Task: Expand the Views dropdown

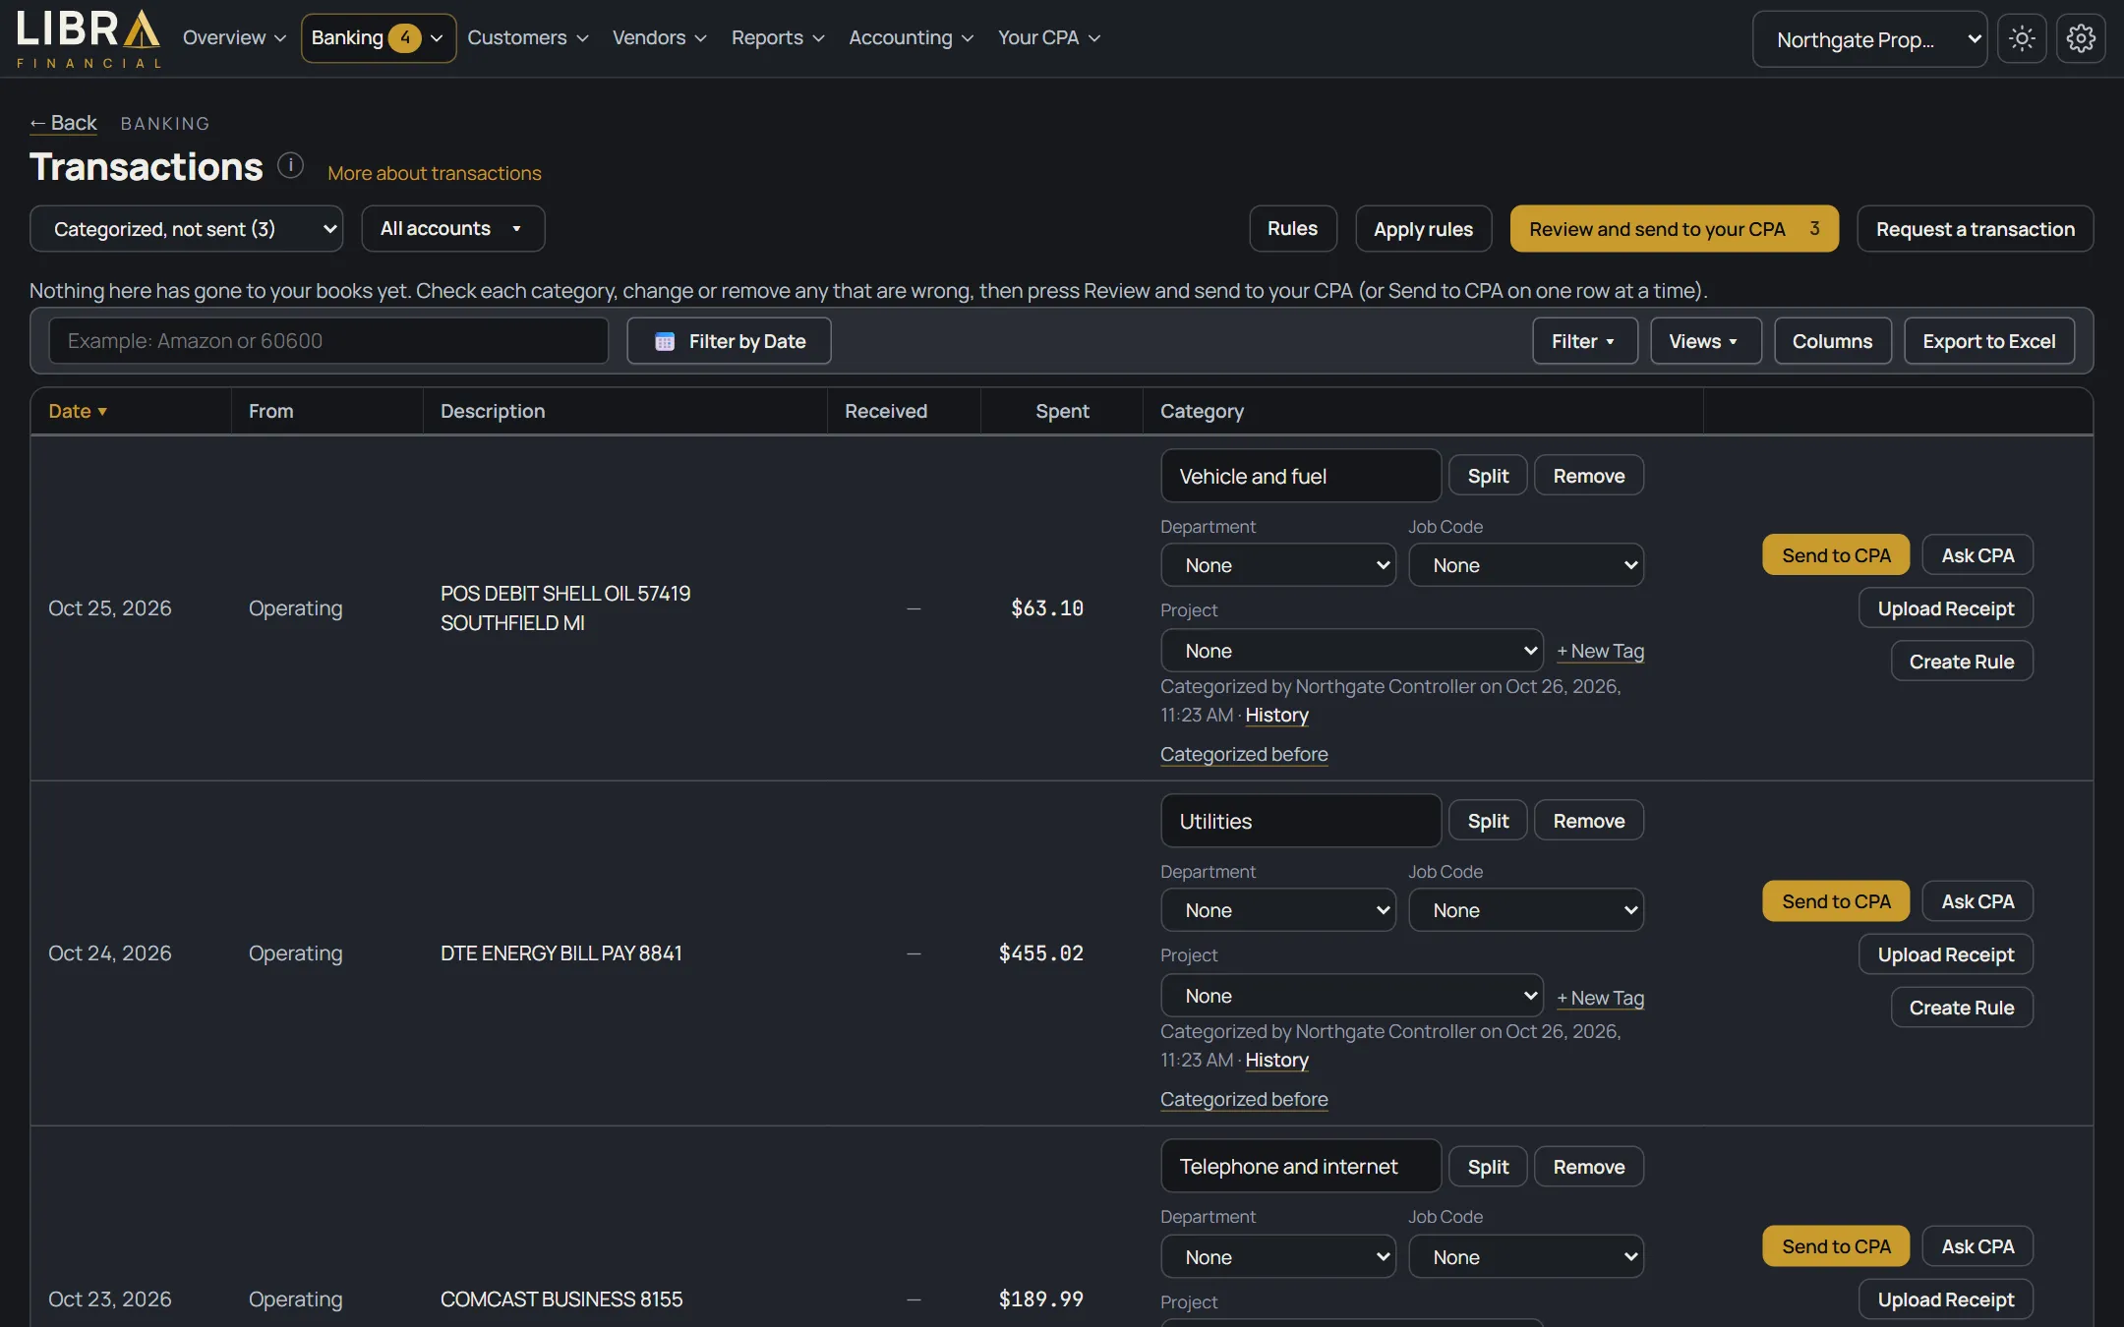Action: pyautogui.click(x=1705, y=341)
